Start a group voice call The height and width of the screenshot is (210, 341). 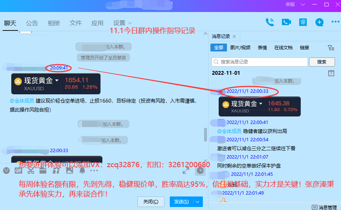click(269, 22)
